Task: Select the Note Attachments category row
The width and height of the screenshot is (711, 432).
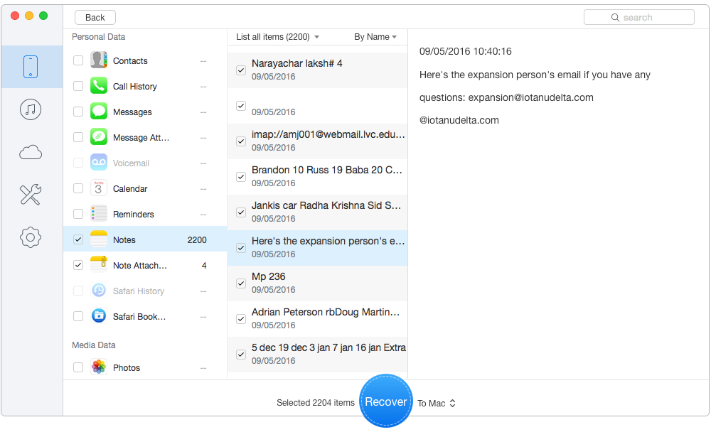Action: click(145, 265)
